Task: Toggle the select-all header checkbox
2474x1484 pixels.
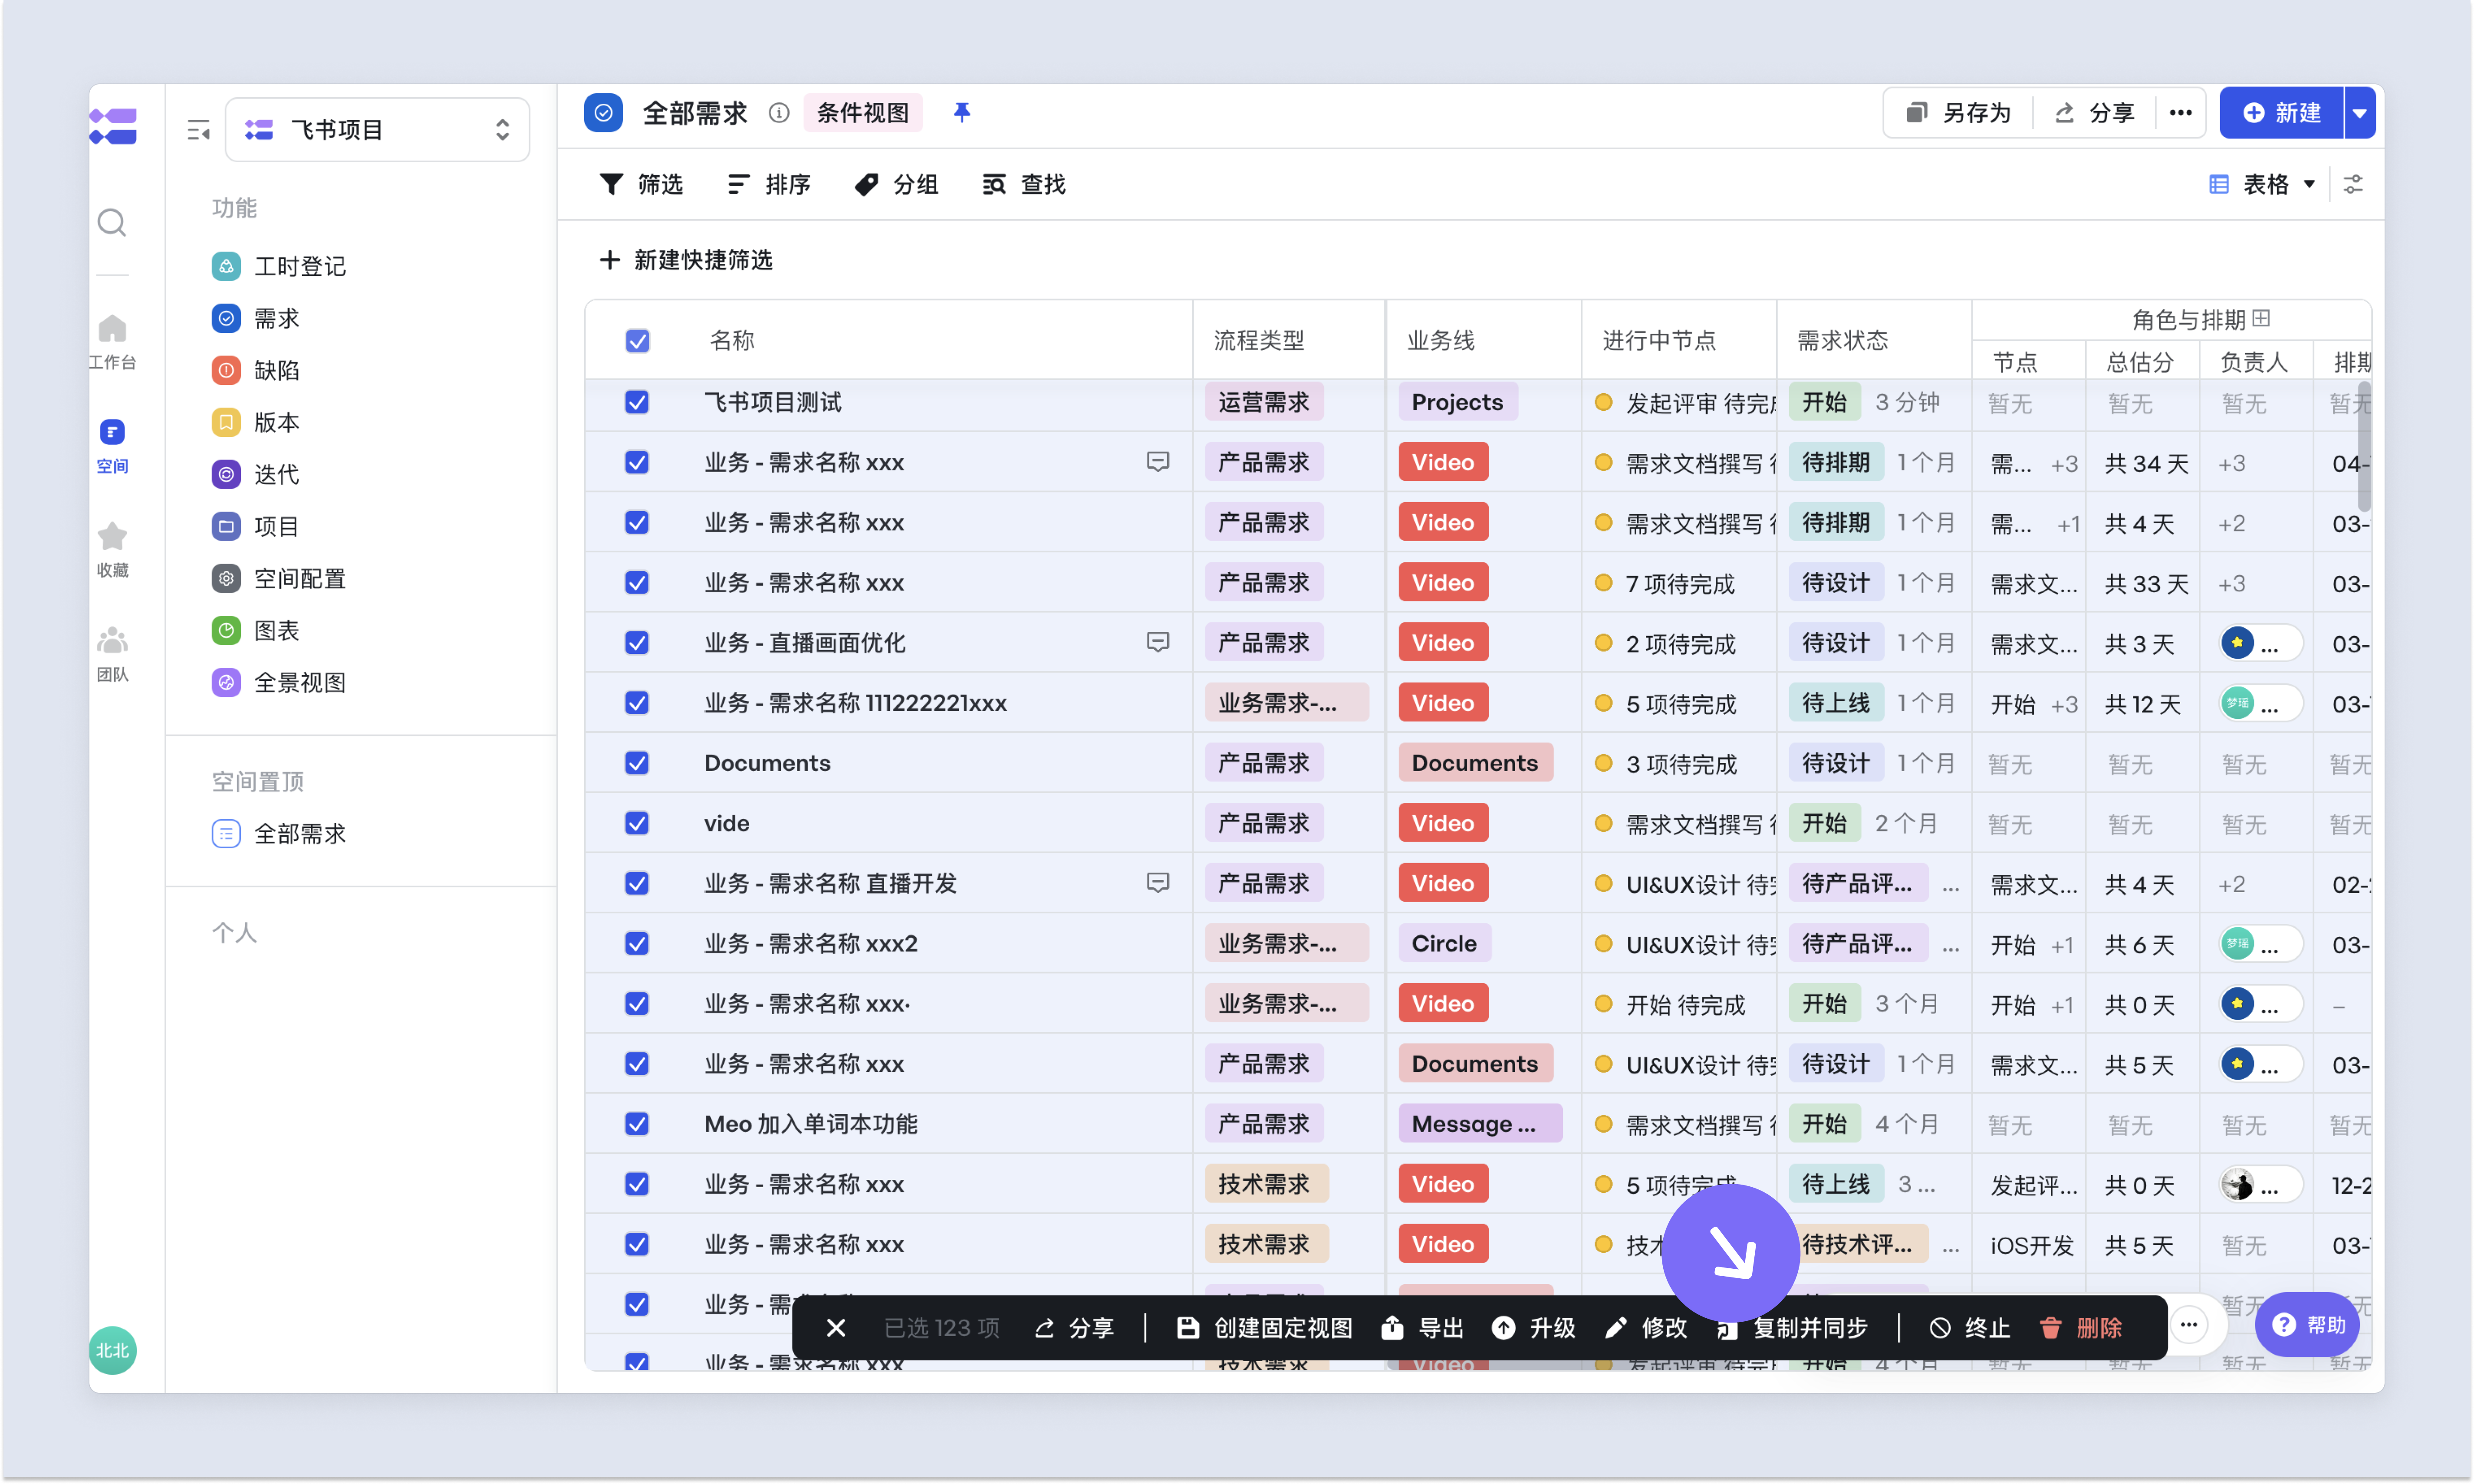Action: [x=637, y=341]
